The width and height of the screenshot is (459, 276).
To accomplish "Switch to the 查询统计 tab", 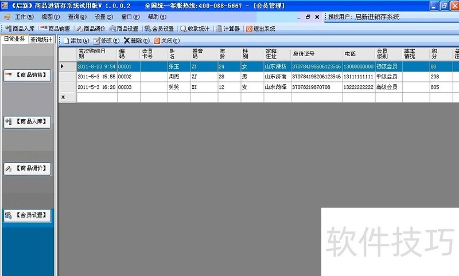I will pyautogui.click(x=41, y=40).
